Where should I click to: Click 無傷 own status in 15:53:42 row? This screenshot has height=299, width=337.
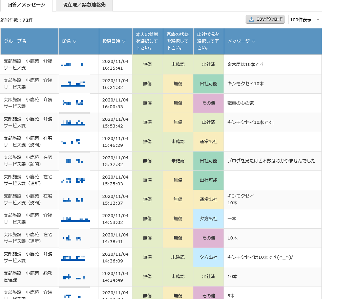(x=147, y=122)
